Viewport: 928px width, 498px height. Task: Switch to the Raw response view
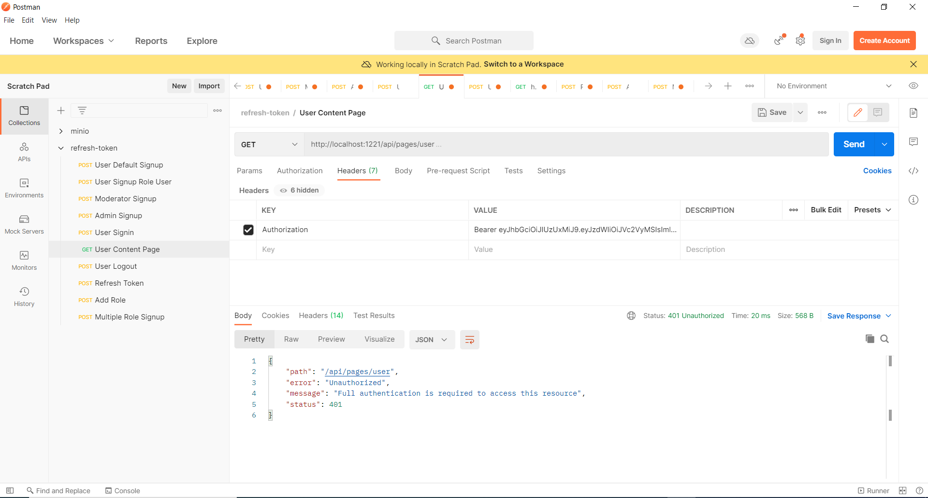click(x=291, y=339)
